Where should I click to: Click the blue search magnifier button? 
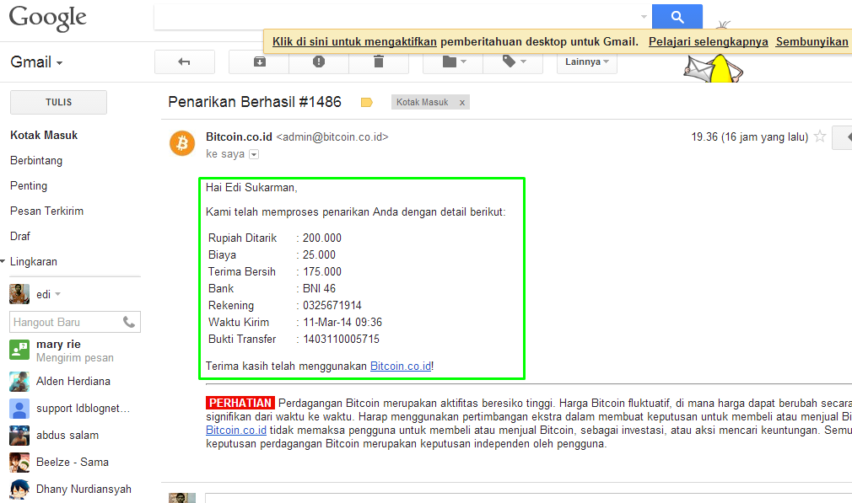[677, 16]
